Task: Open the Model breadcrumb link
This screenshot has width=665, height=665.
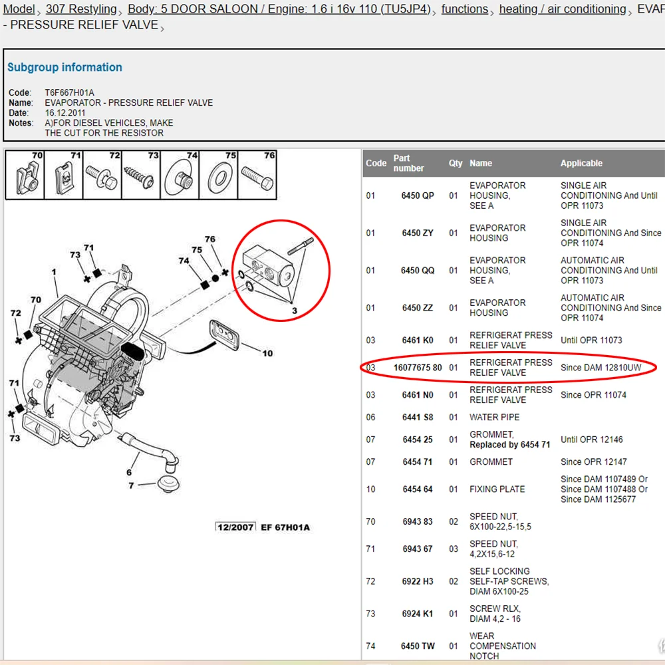Action: pos(19,9)
